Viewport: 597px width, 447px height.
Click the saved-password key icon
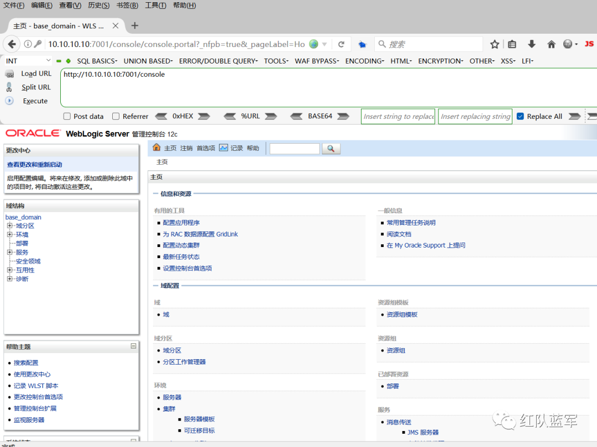click(38, 44)
